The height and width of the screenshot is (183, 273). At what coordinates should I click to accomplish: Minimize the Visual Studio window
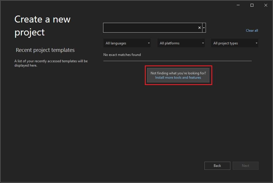point(238,5)
